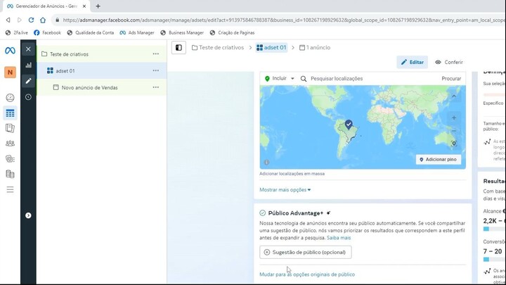Click the browser back arrow
This screenshot has height=285, width=506.
[x=8, y=20]
